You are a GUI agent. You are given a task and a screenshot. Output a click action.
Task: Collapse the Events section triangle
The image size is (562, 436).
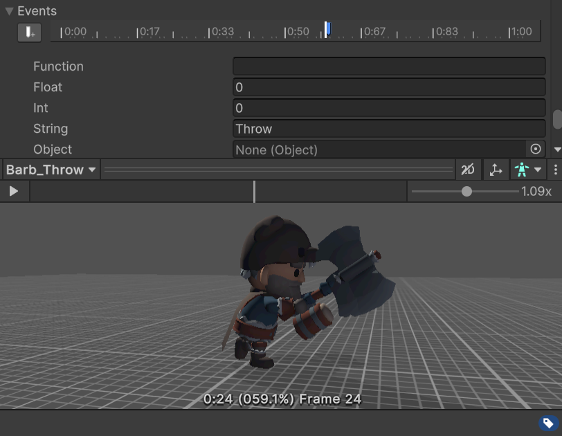9,11
